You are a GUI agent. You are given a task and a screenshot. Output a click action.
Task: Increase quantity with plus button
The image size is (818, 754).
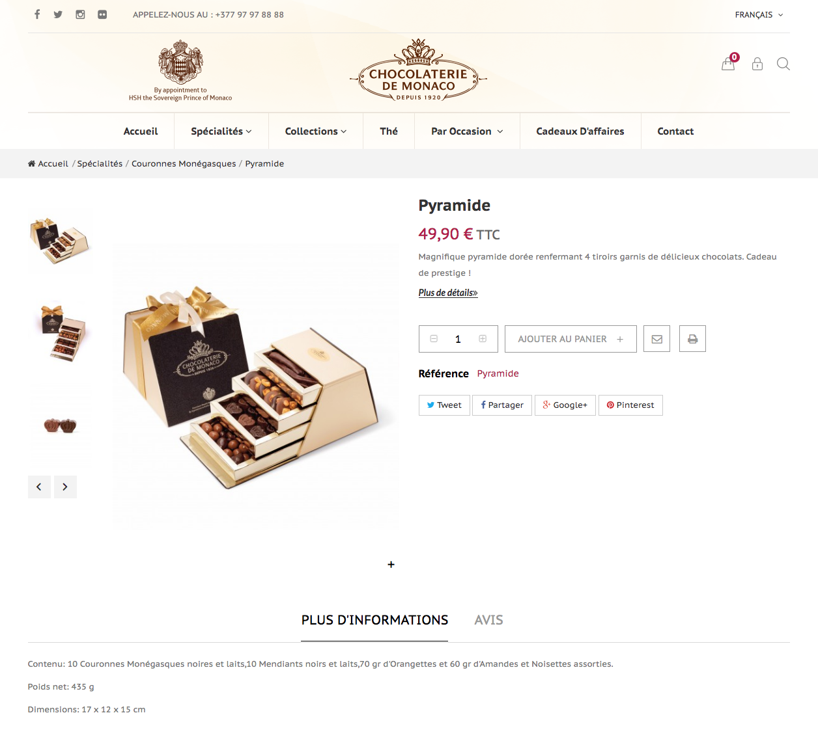point(483,339)
